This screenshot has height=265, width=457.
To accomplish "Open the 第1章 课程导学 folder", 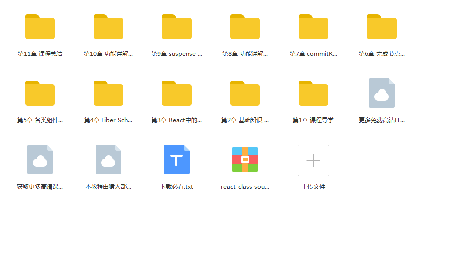I will 313,94.
